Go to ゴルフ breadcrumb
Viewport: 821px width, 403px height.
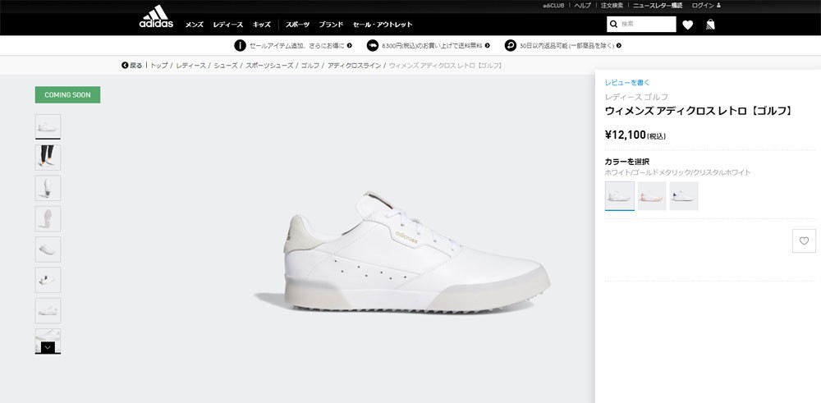(x=310, y=66)
